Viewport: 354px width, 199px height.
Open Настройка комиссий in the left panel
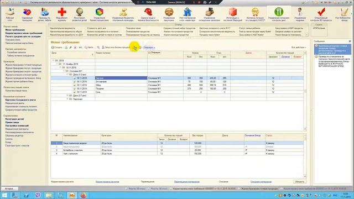tap(17, 125)
